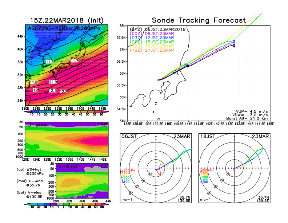Click the purple landing dot on the track map

[234, 44]
